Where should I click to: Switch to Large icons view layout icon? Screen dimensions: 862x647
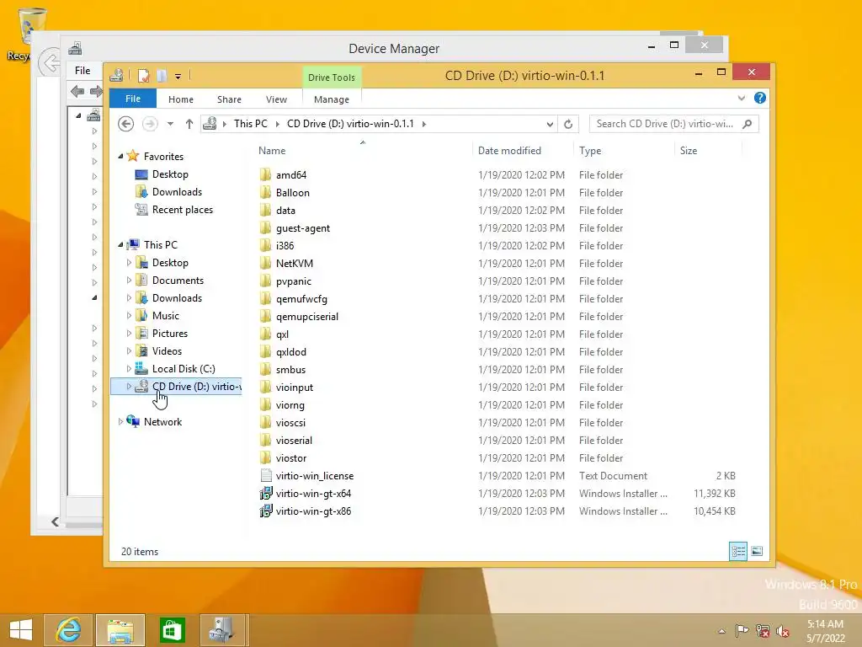(757, 551)
